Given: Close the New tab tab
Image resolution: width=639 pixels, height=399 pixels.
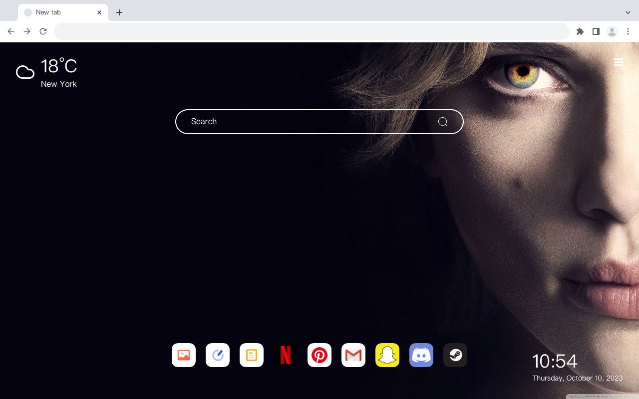Looking at the screenshot, I should pyautogui.click(x=99, y=12).
